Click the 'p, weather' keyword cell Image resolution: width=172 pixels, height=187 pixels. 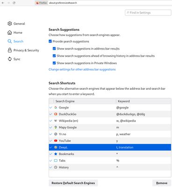(123, 134)
